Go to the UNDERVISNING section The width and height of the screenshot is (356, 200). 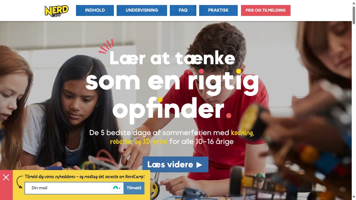click(x=142, y=10)
